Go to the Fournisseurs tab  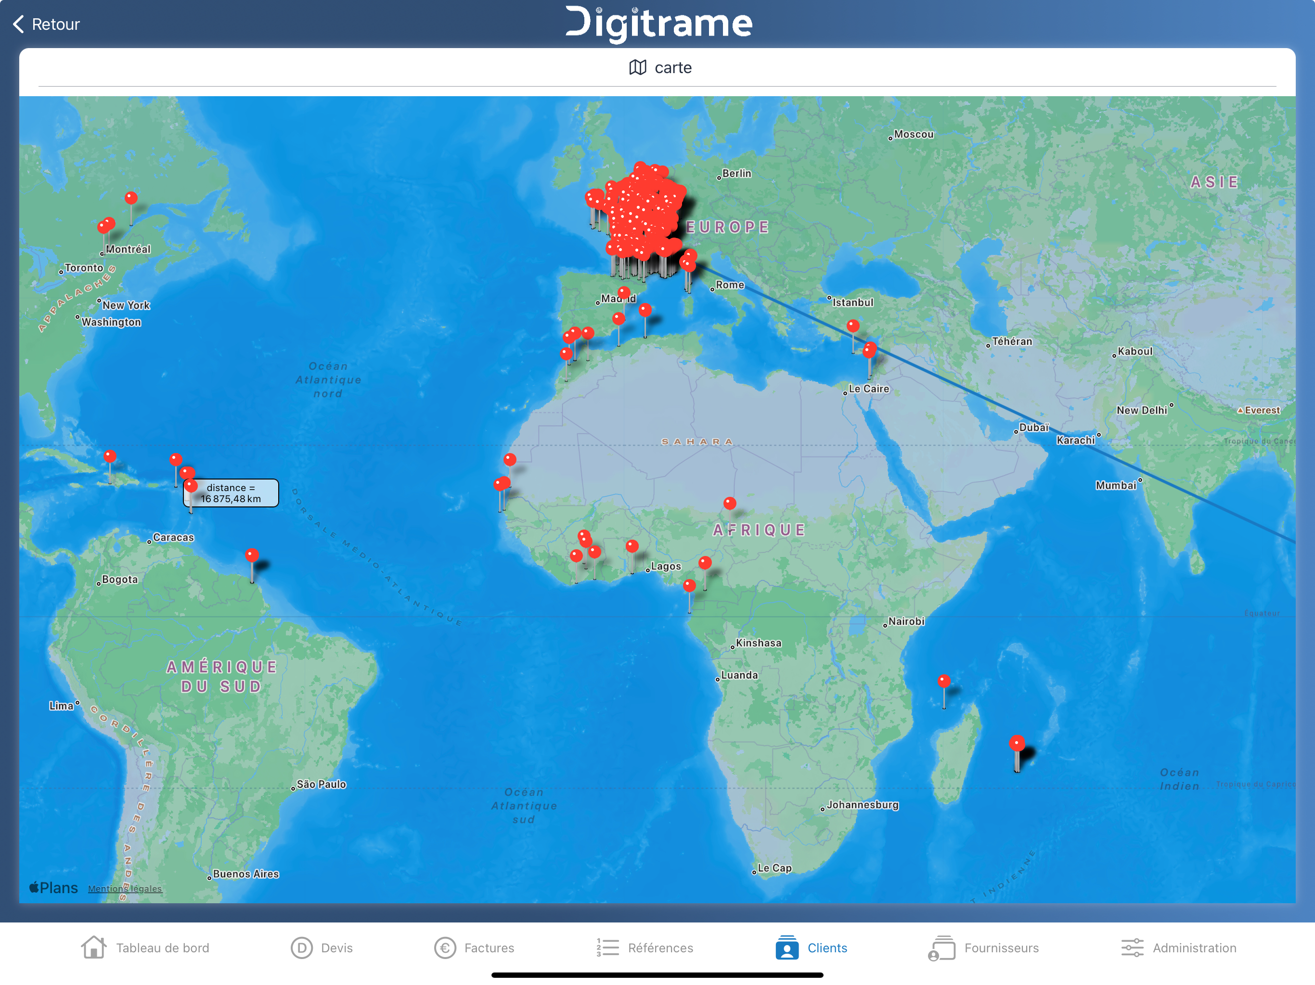[983, 947]
